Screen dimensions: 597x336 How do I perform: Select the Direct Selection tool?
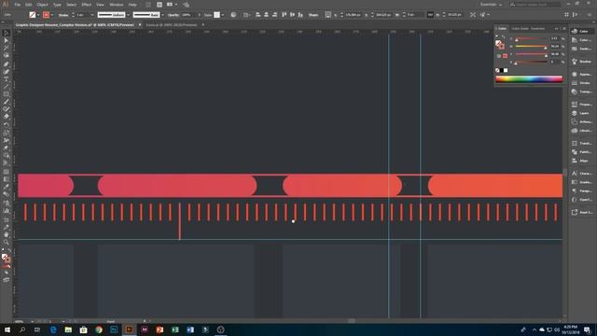pos(7,40)
